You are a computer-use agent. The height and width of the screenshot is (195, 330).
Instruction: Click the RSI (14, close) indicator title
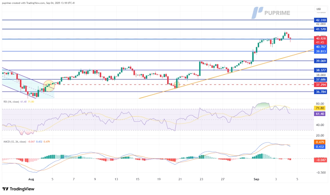(x=13, y=102)
